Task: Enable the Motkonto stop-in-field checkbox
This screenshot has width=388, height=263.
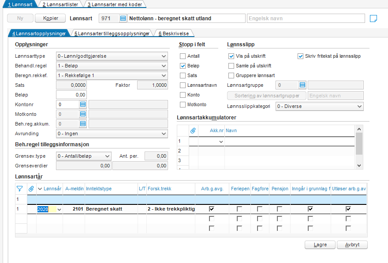Action: click(x=183, y=104)
